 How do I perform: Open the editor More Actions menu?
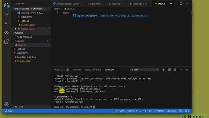point(187,4)
